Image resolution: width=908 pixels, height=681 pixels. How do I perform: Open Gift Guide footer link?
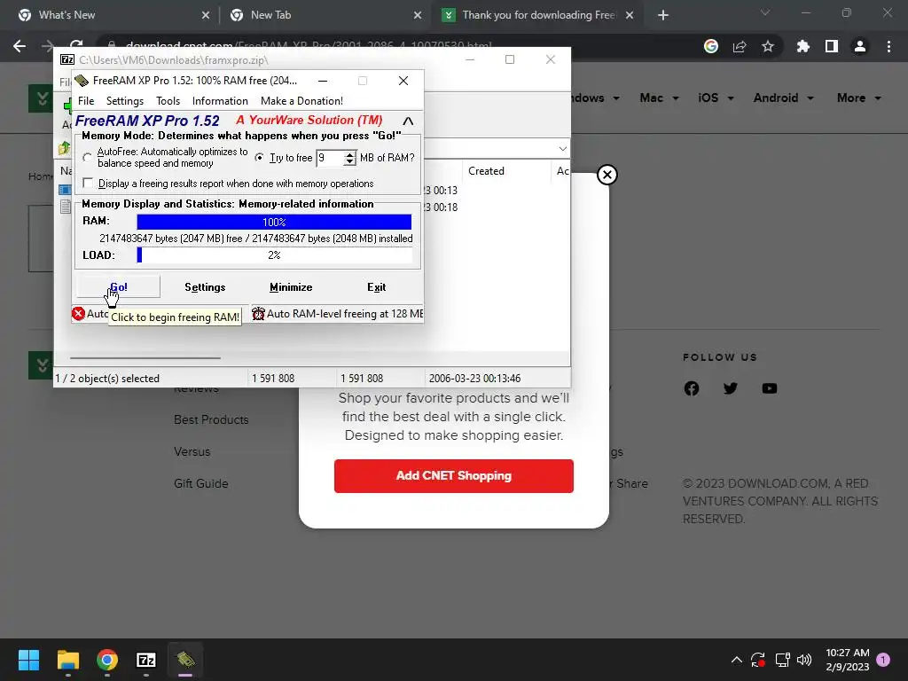(x=201, y=483)
